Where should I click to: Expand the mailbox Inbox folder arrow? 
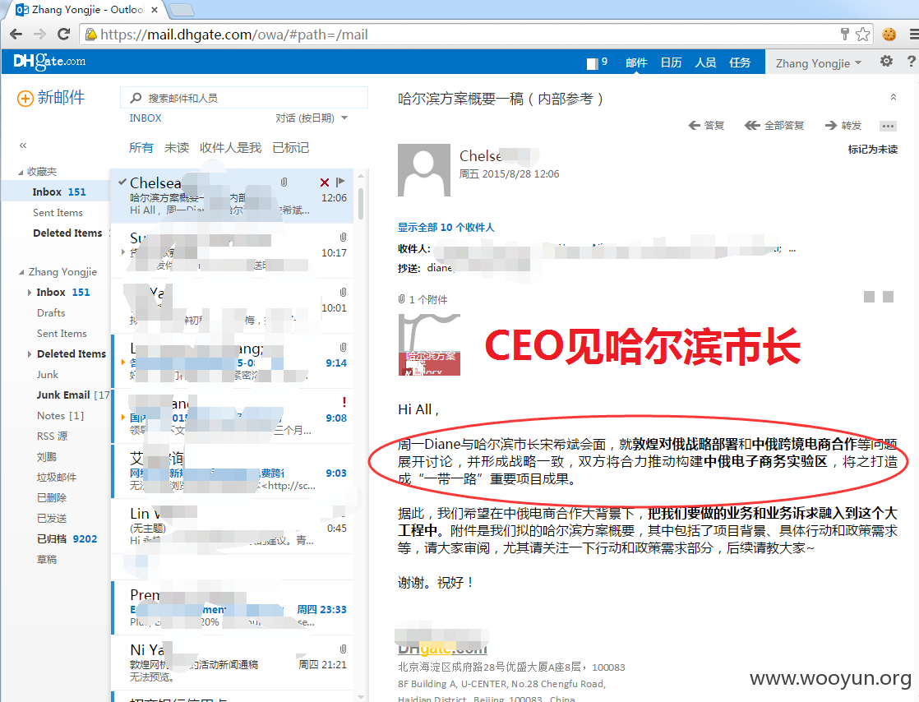[29, 293]
